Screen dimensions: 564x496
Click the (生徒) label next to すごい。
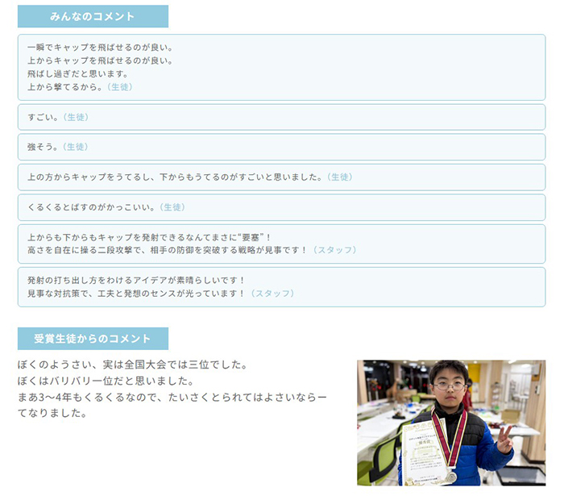tap(75, 117)
